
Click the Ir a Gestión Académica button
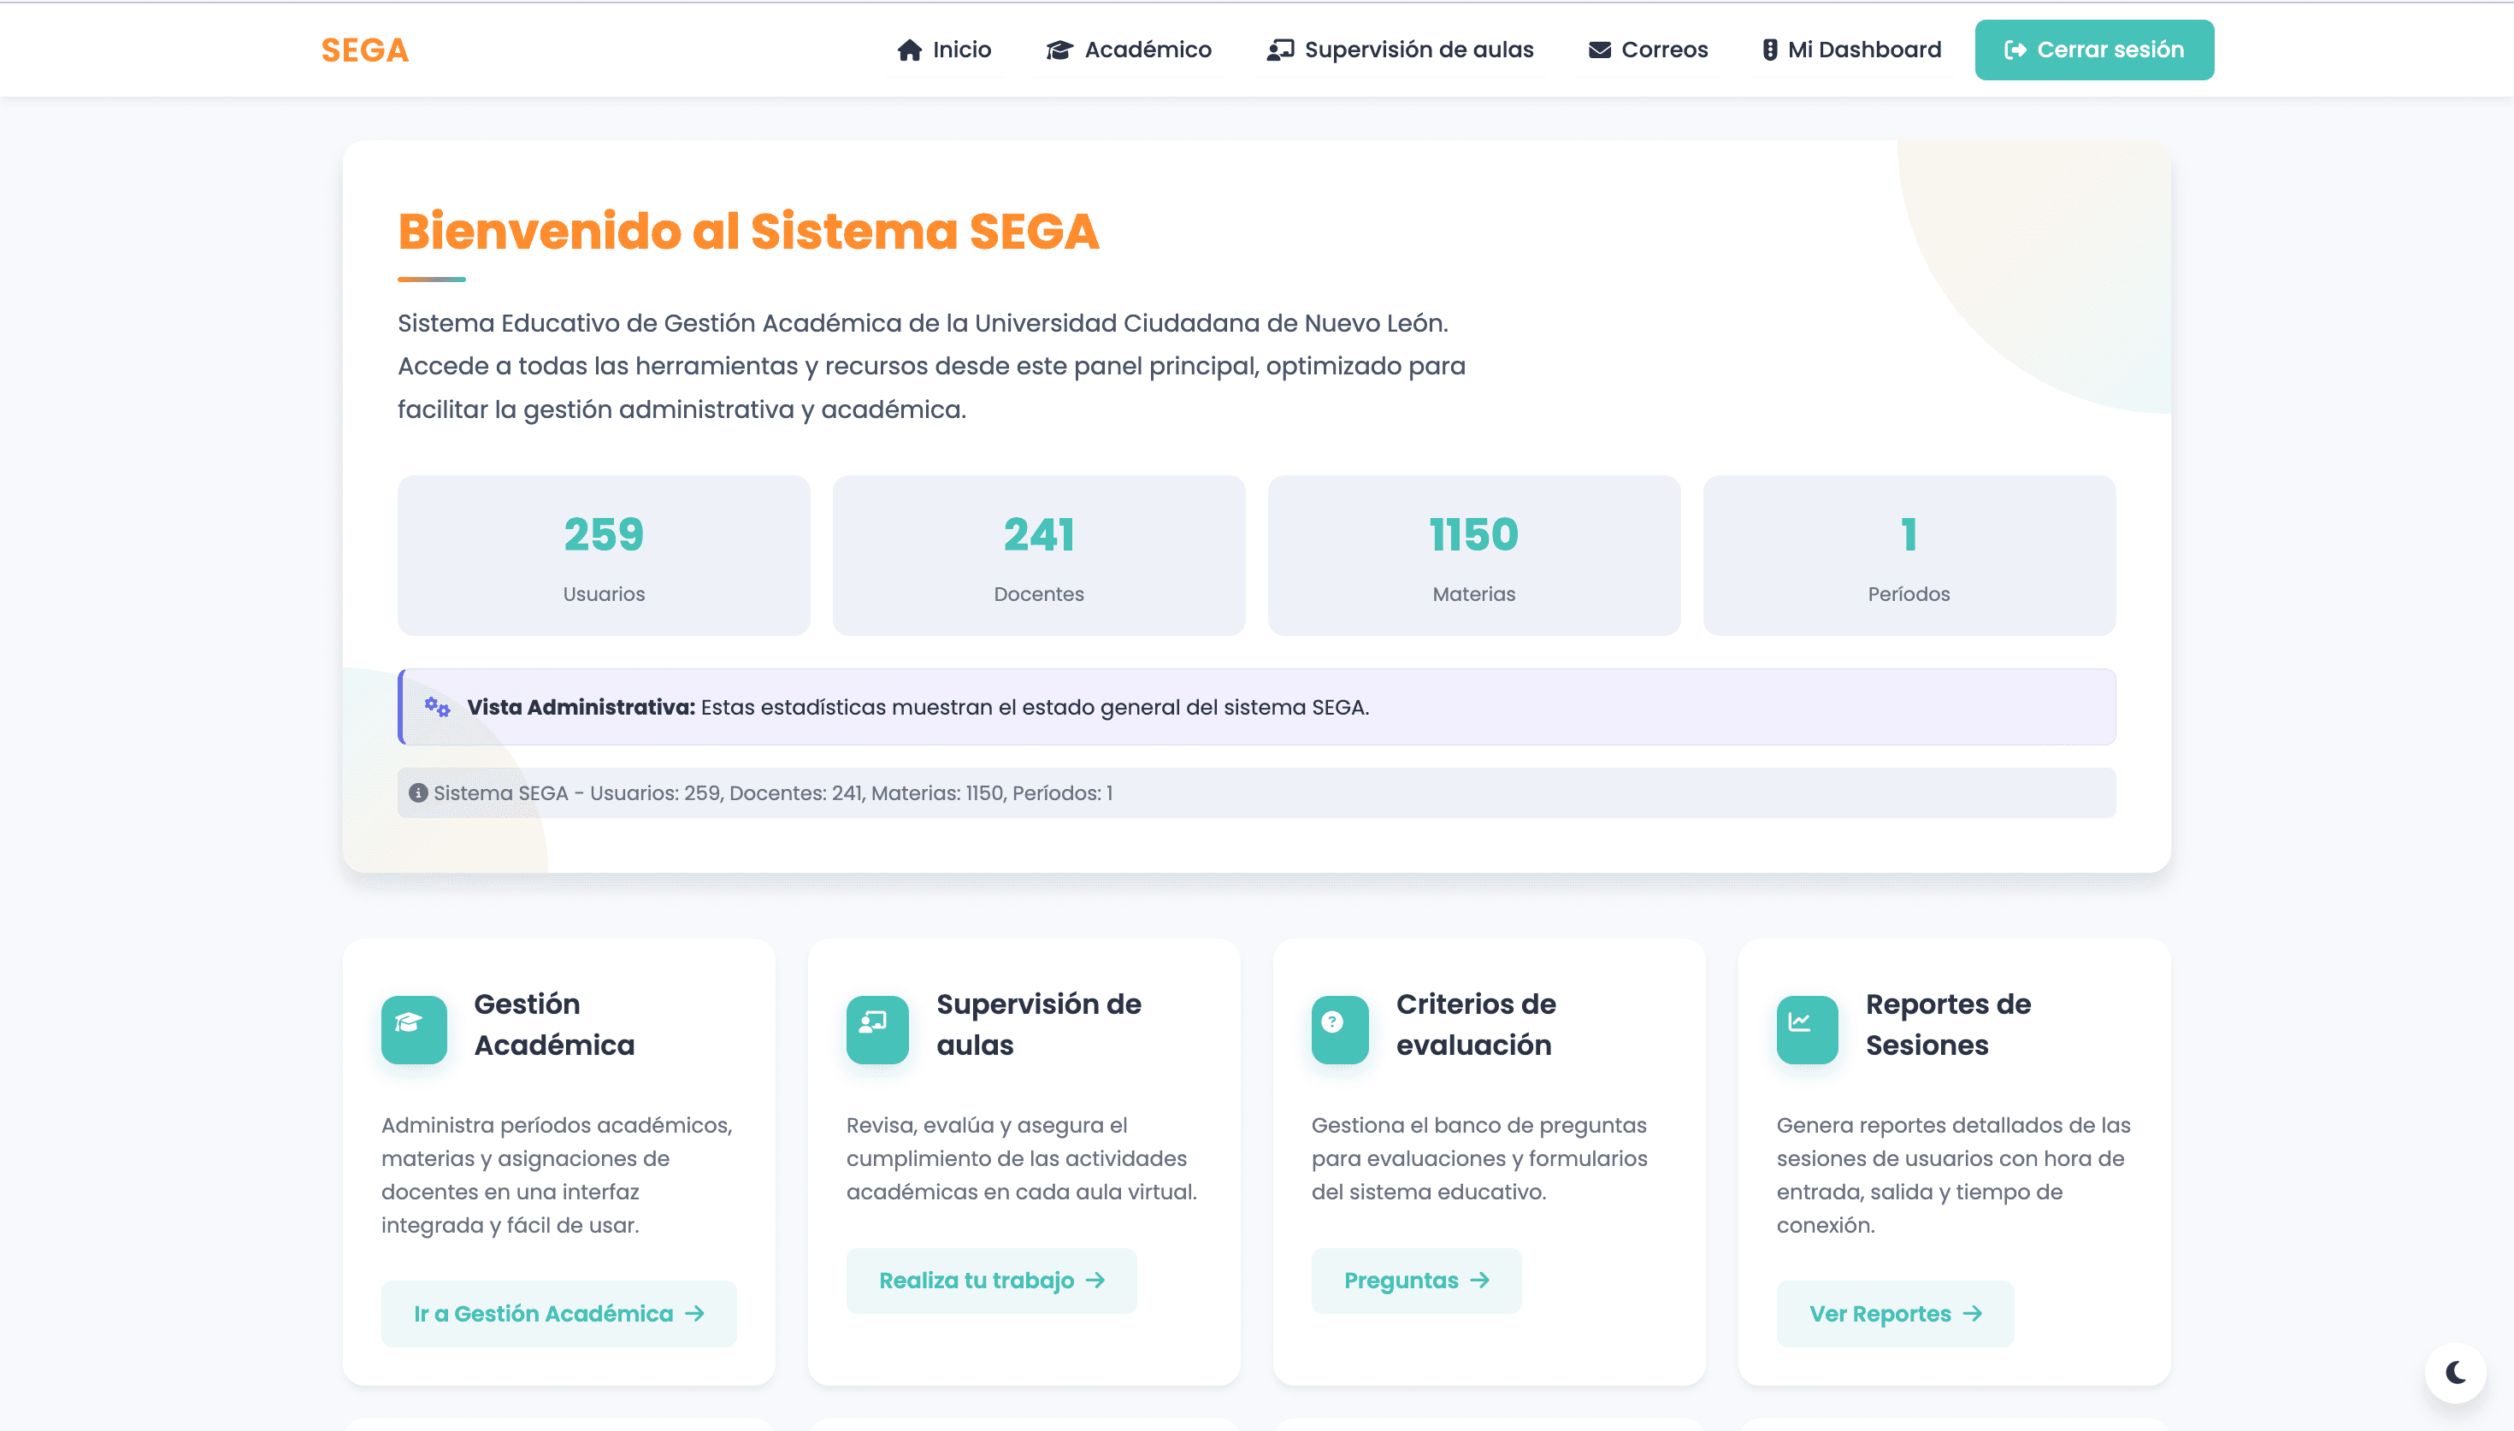coord(558,1313)
